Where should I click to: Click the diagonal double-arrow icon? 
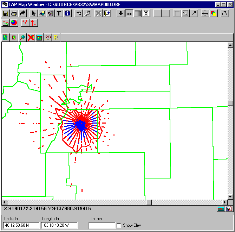(x=194, y=13)
